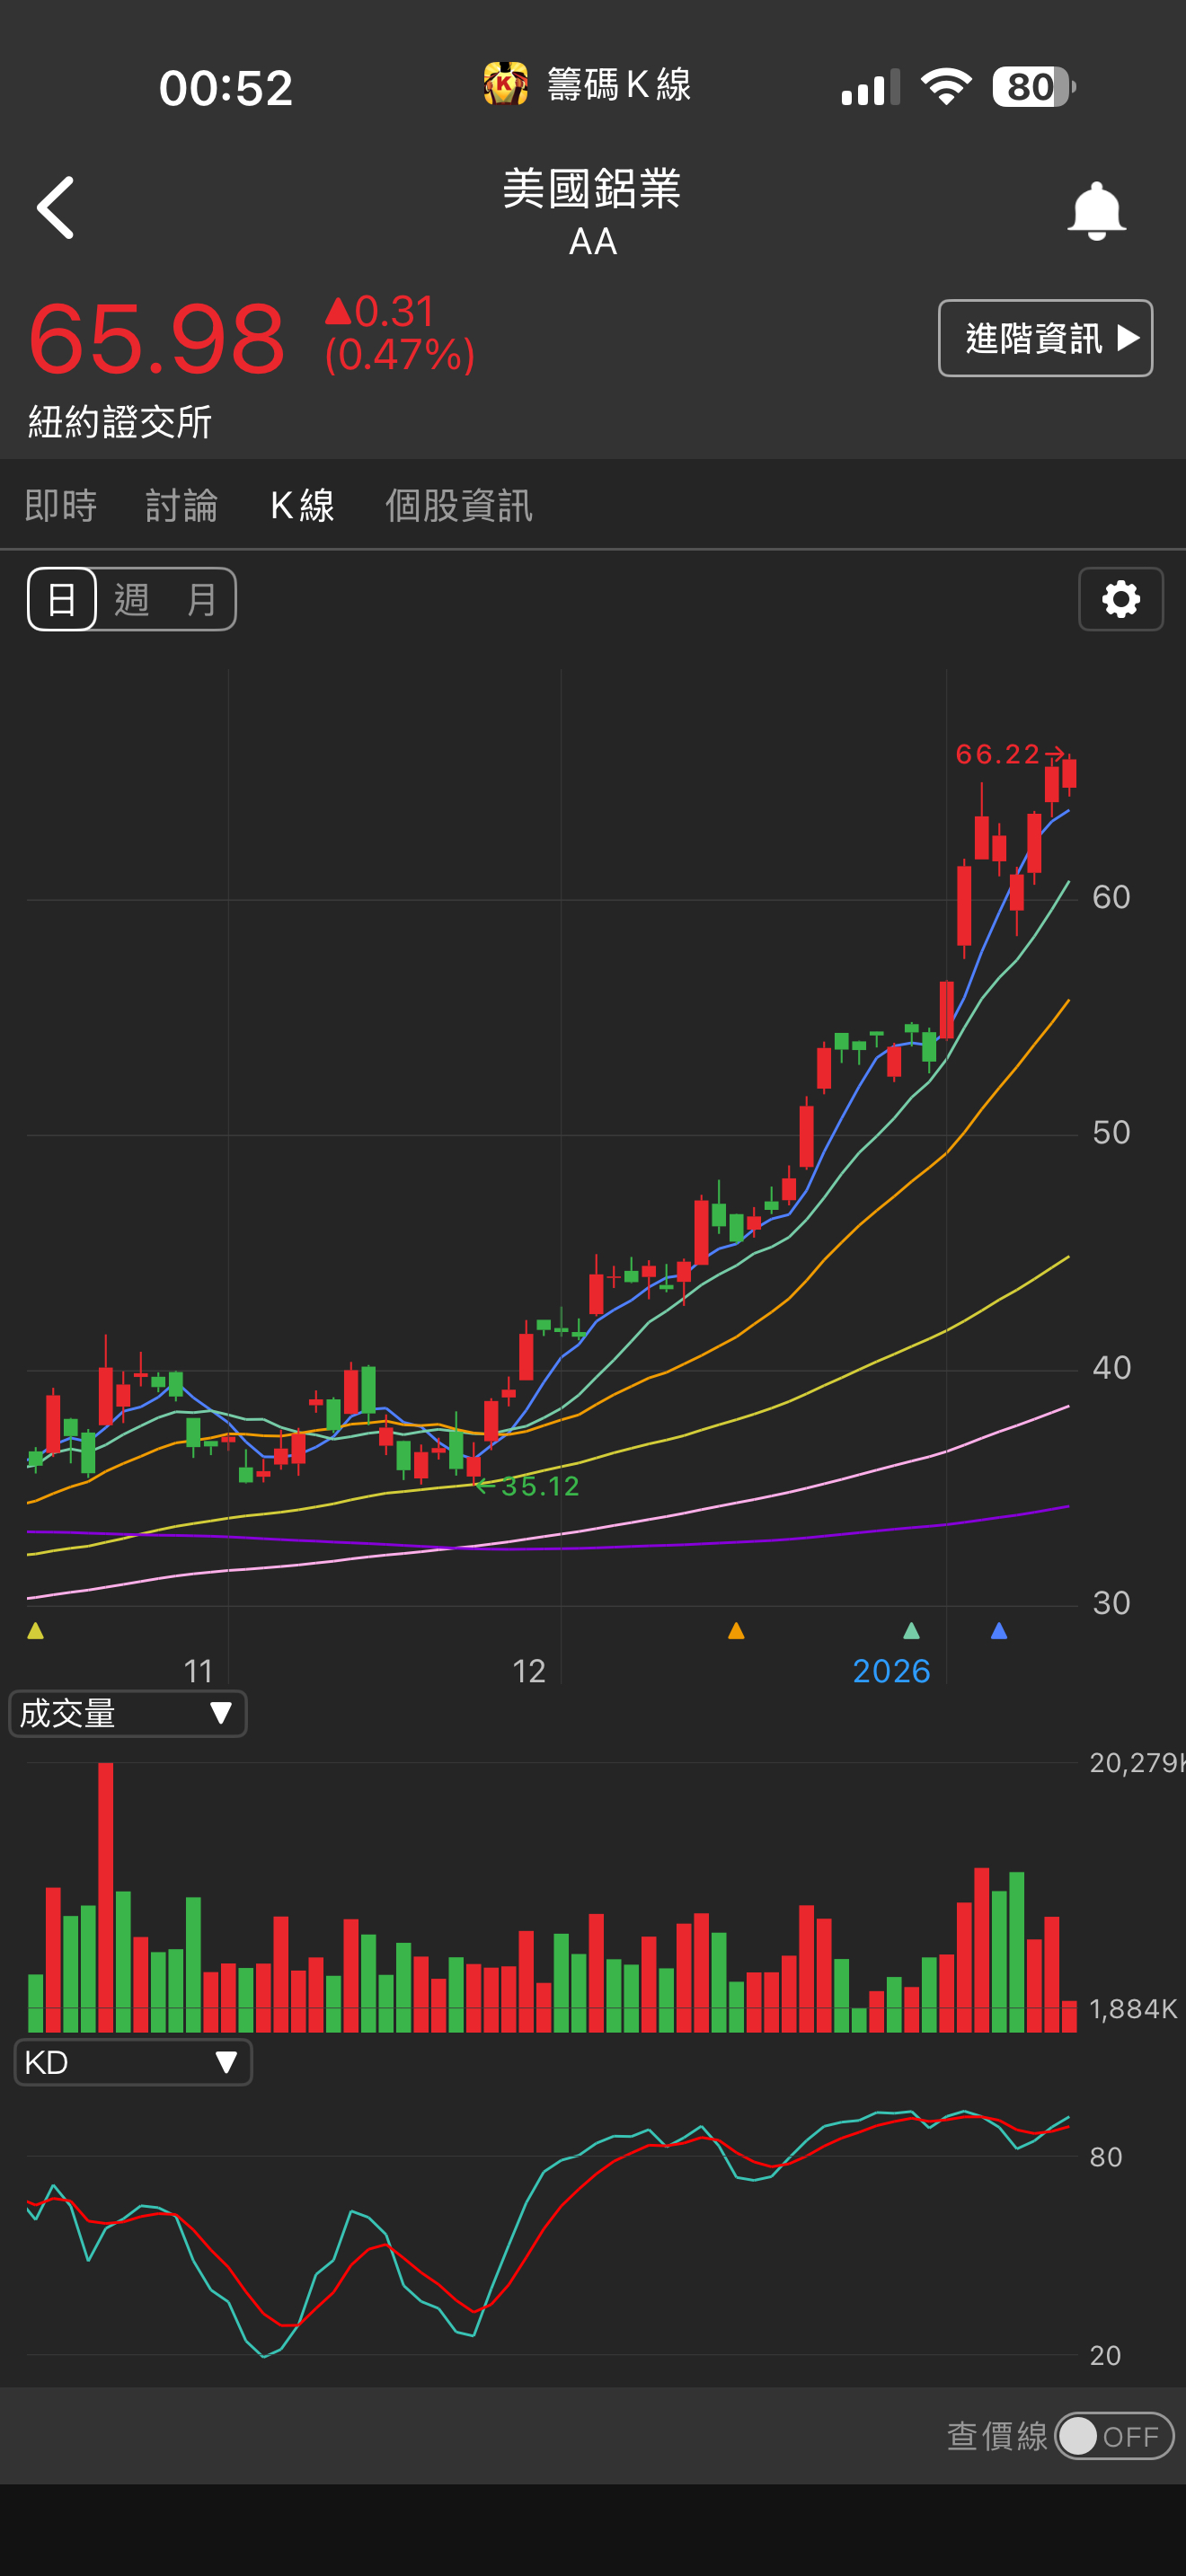Tap the 美國鋁業 stock title

click(592, 188)
